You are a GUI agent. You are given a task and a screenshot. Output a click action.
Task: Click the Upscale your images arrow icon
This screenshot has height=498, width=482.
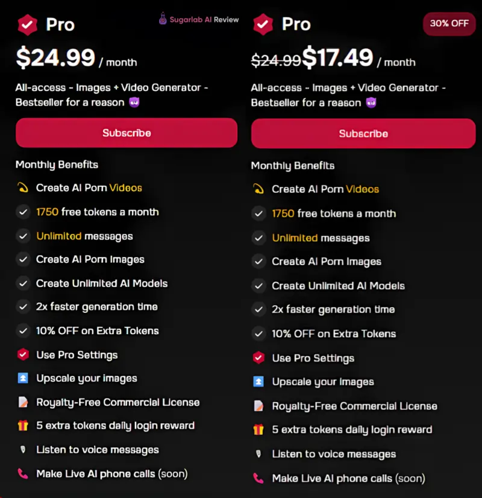22,379
